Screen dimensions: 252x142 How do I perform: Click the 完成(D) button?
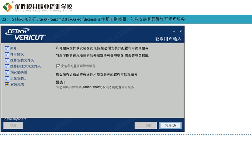[x=170, y=125]
